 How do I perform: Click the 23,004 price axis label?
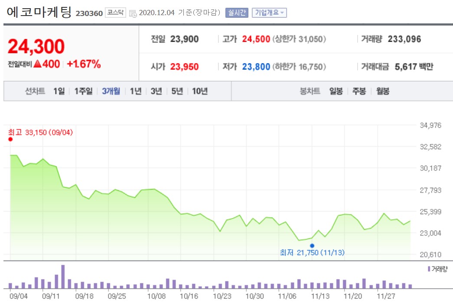pos(430,233)
